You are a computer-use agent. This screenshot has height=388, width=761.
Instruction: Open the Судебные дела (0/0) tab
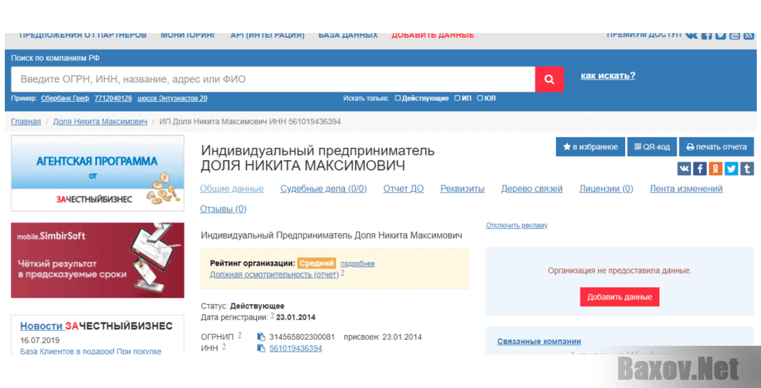coord(323,189)
